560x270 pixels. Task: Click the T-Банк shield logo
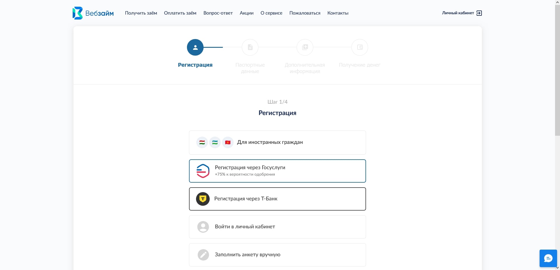pyautogui.click(x=203, y=199)
